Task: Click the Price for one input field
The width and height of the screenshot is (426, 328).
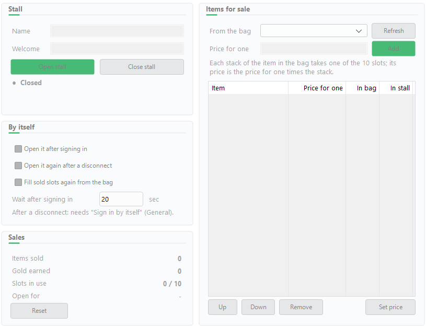Action: coord(314,49)
